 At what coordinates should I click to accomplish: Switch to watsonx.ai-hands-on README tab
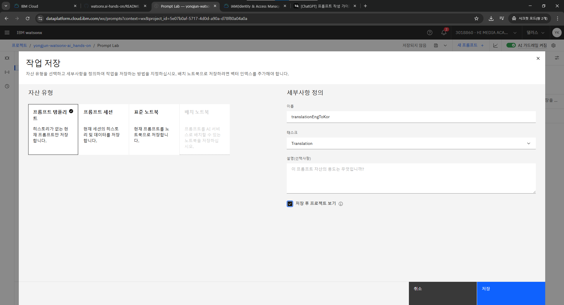115,6
